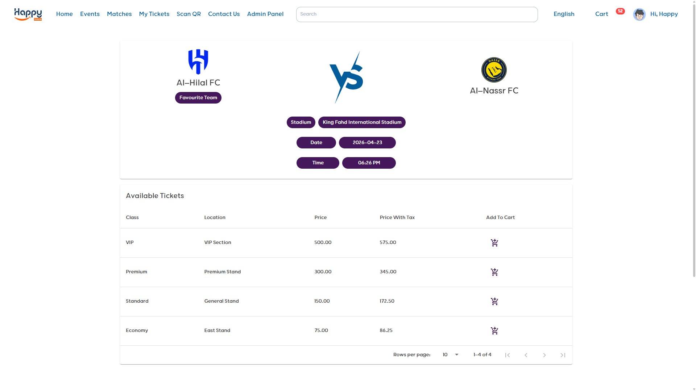Click the next page chevron
This screenshot has height=391, width=696.
[x=544, y=355]
